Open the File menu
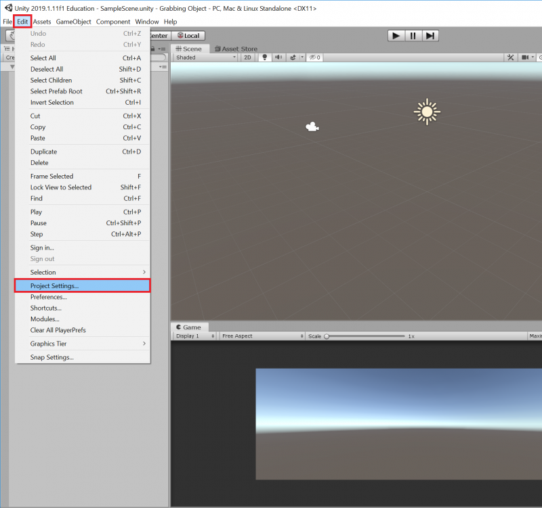 (7, 22)
